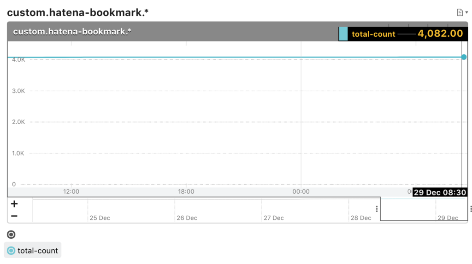Click 26 Dec in the overview timeline

click(x=187, y=218)
